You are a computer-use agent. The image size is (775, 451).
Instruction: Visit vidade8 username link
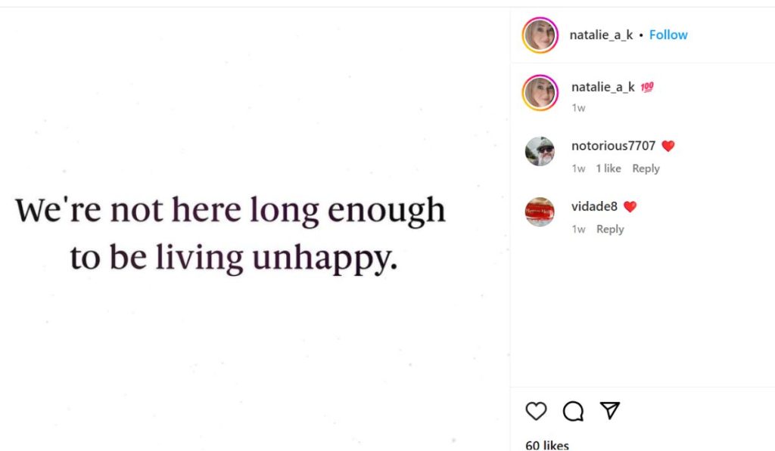click(594, 206)
